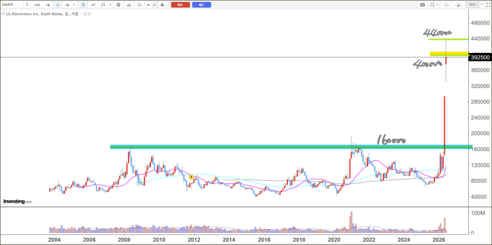Screen dimensions: 492x245
Task: Click the current price label 392500
Action: (480, 58)
